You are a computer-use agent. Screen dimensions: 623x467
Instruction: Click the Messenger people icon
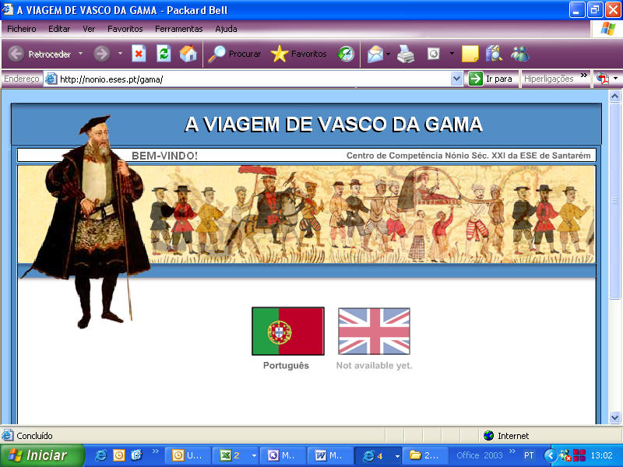(519, 54)
